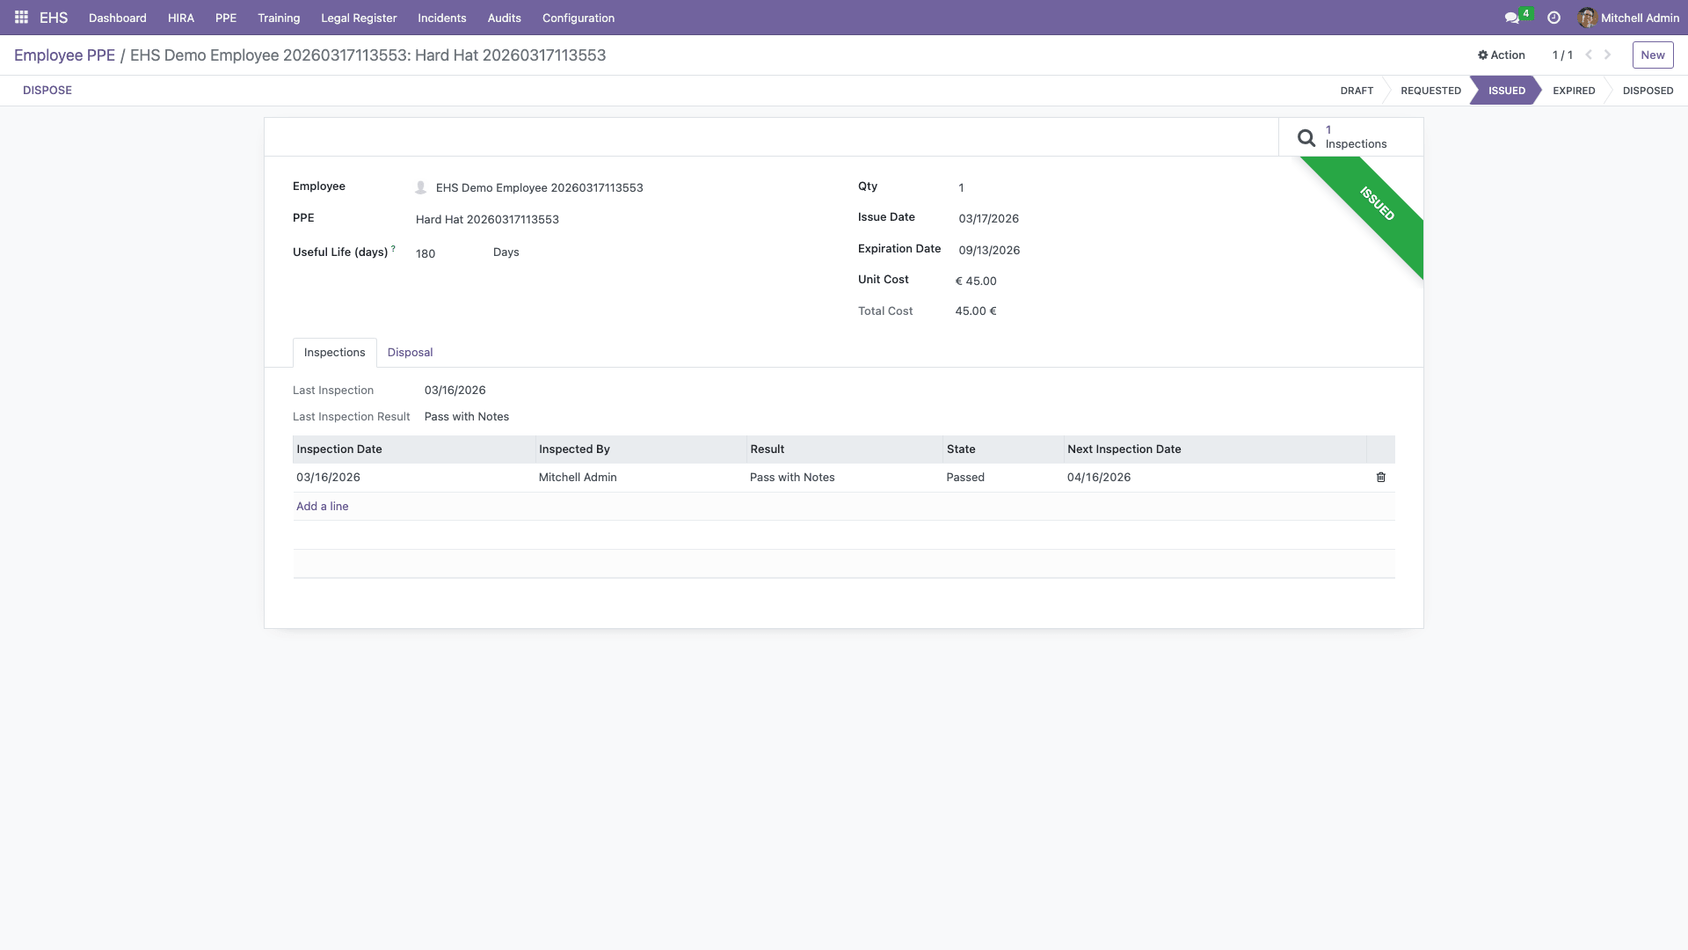
Task: Click the Useful Life days field
Action: point(426,253)
